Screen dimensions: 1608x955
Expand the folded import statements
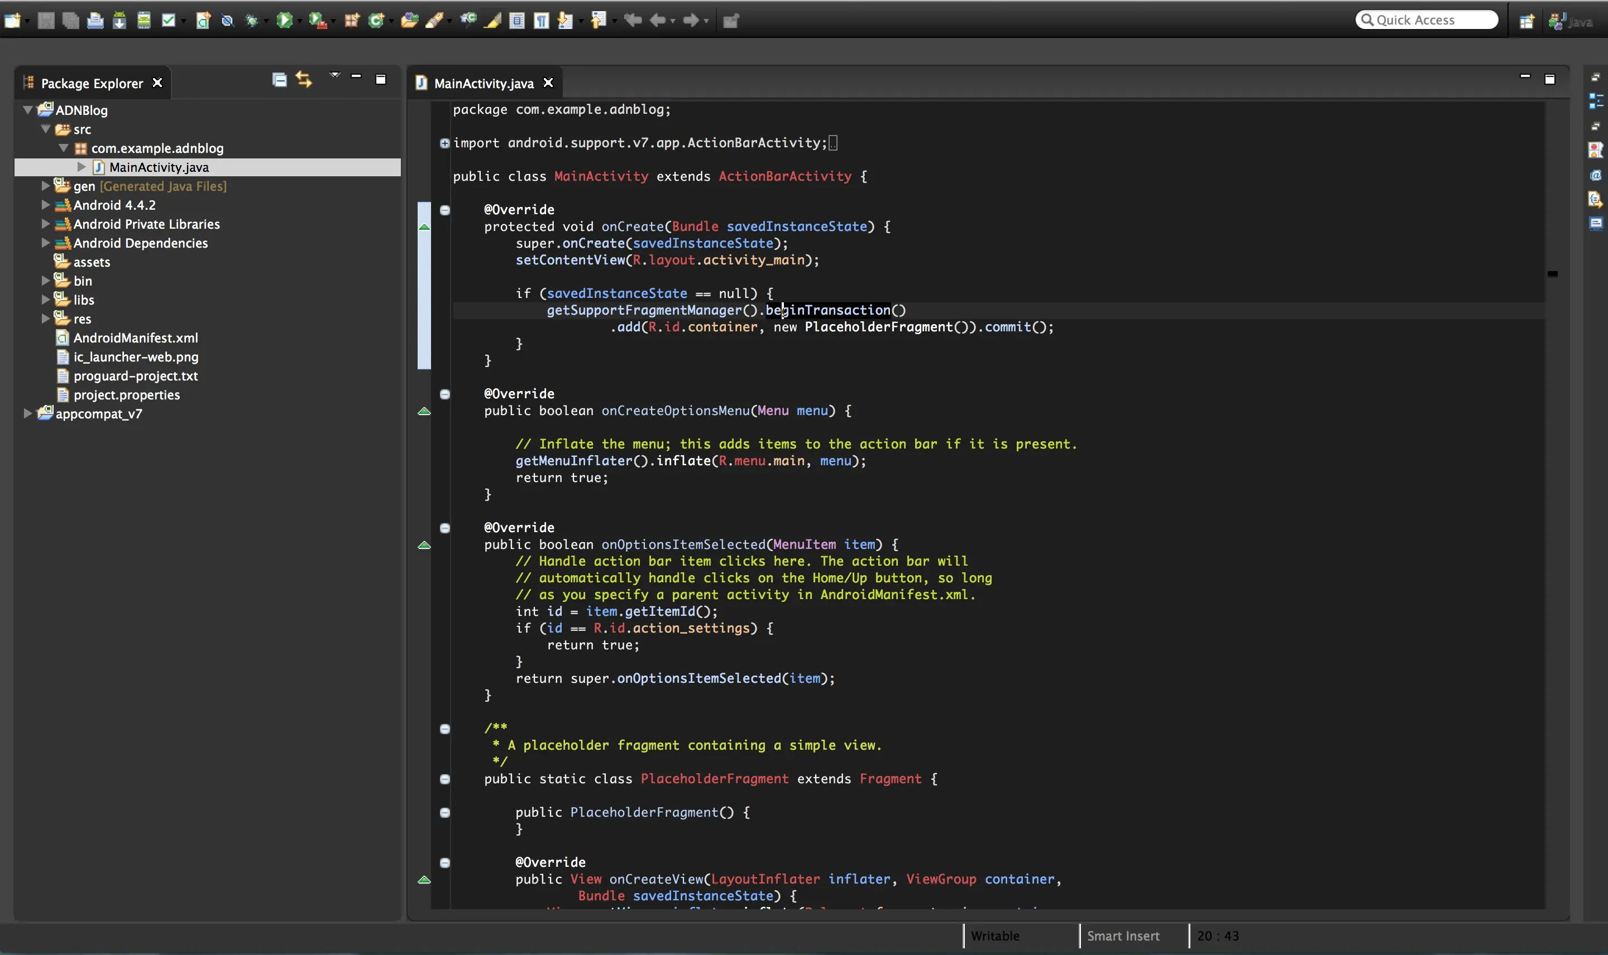tap(444, 143)
